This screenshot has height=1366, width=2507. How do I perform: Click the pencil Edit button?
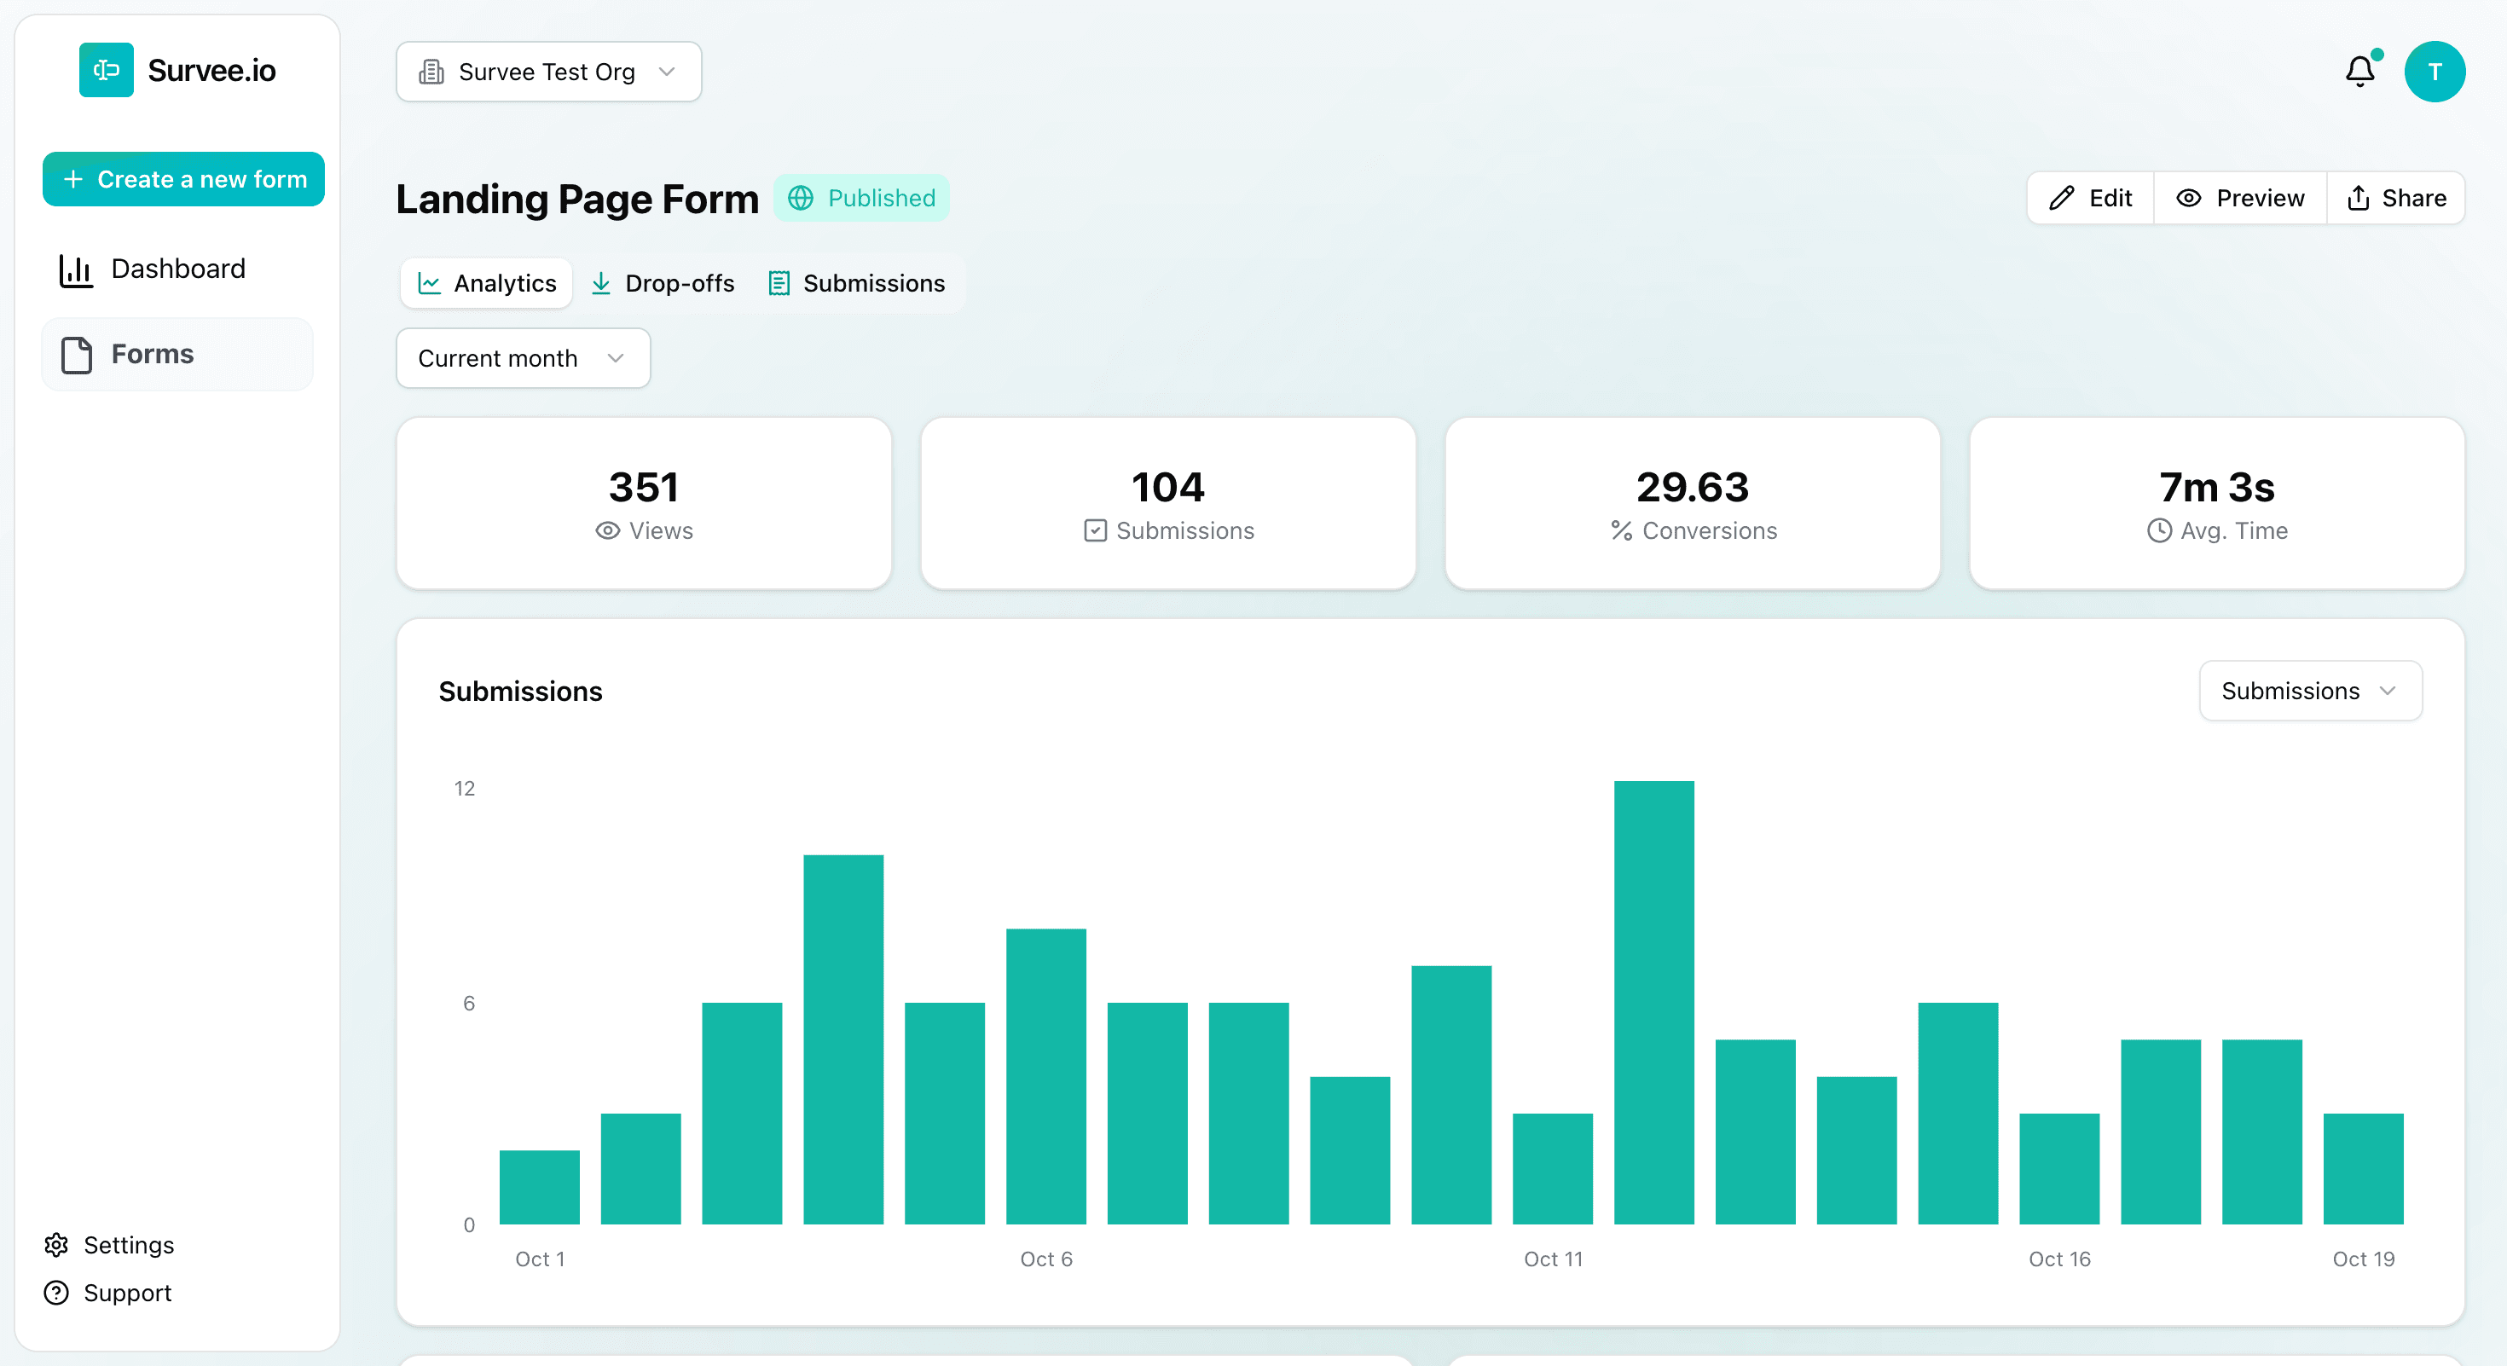2089,199
